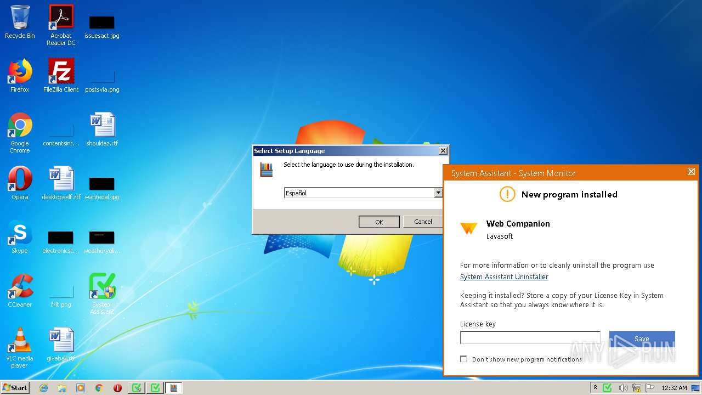
Task: Switch to setup installer taskbar button
Action: coord(174,388)
